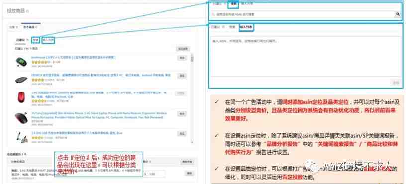Select the 分类 tab
Screen dimensions: 406x184
[x=13, y=27]
